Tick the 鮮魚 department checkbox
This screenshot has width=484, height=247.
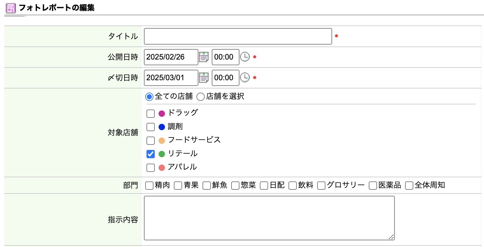(x=207, y=186)
